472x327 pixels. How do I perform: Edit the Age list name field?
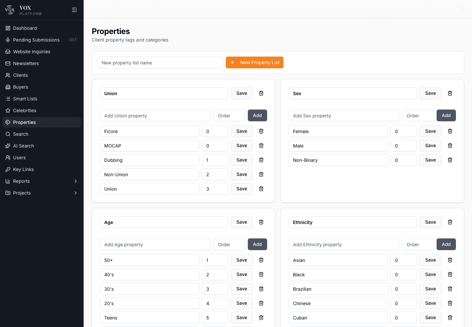click(x=164, y=222)
